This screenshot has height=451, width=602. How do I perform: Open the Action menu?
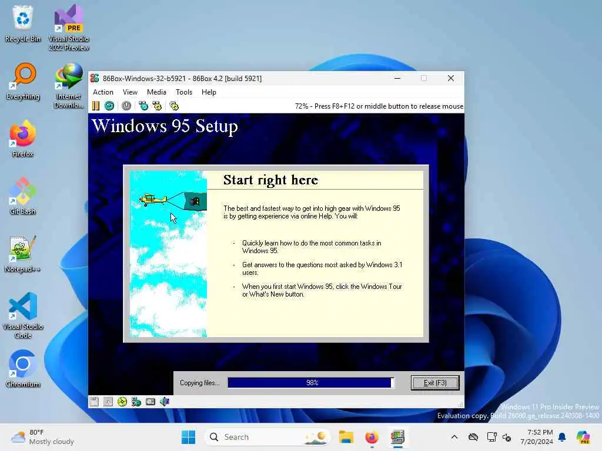103,92
